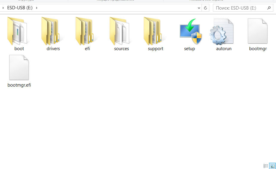Viewport: 276px width, 169px height.
Task: Click the 'drivers' folder name label
Action: click(x=53, y=49)
